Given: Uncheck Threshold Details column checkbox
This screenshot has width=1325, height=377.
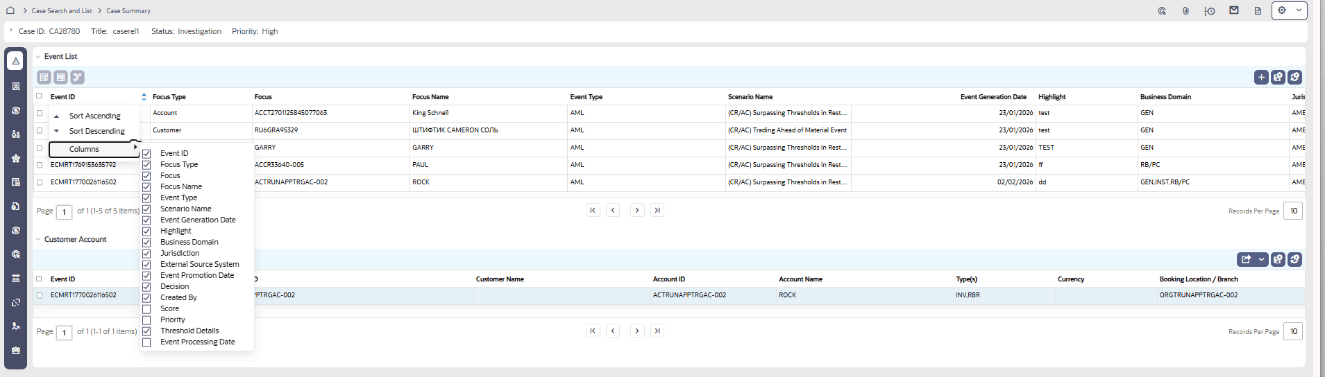Looking at the screenshot, I should click(146, 331).
